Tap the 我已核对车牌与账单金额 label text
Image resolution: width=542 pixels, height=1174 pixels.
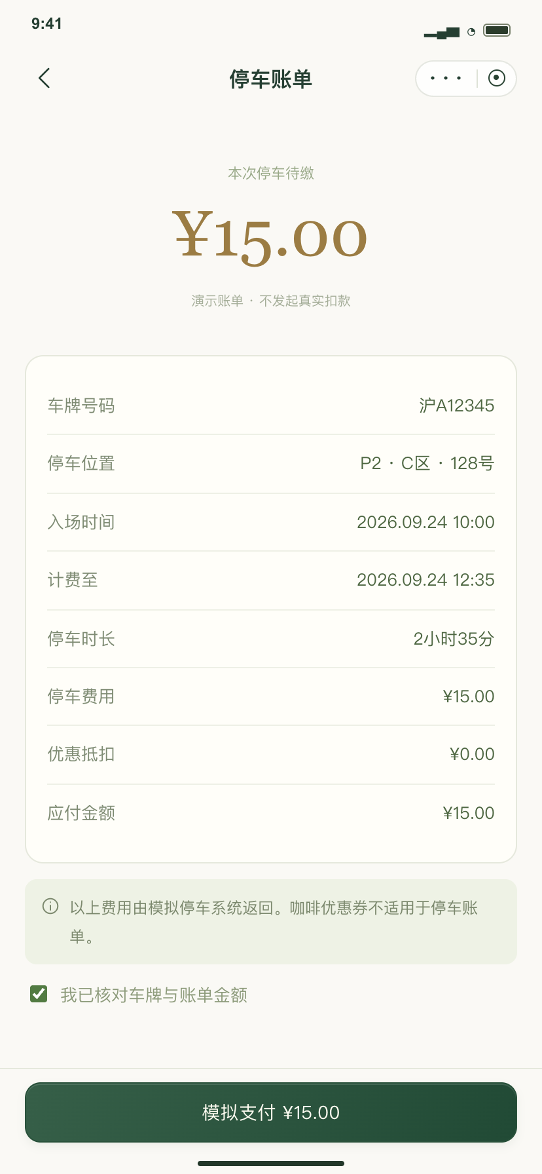[x=154, y=995]
